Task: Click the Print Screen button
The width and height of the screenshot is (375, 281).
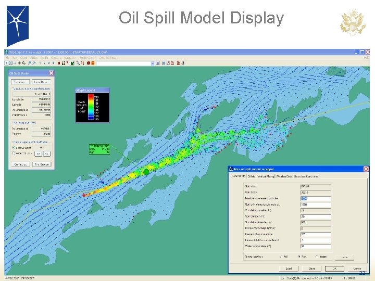Action: (x=42, y=164)
